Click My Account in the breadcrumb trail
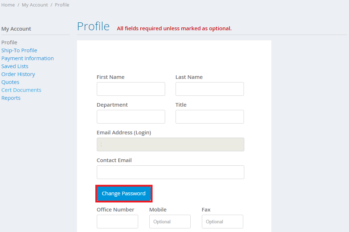 [x=35, y=5]
